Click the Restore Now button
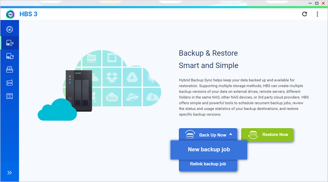 coord(267,135)
